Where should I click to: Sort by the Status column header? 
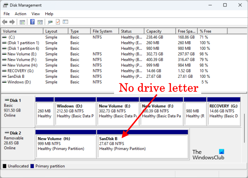pyautogui.click(x=131, y=31)
